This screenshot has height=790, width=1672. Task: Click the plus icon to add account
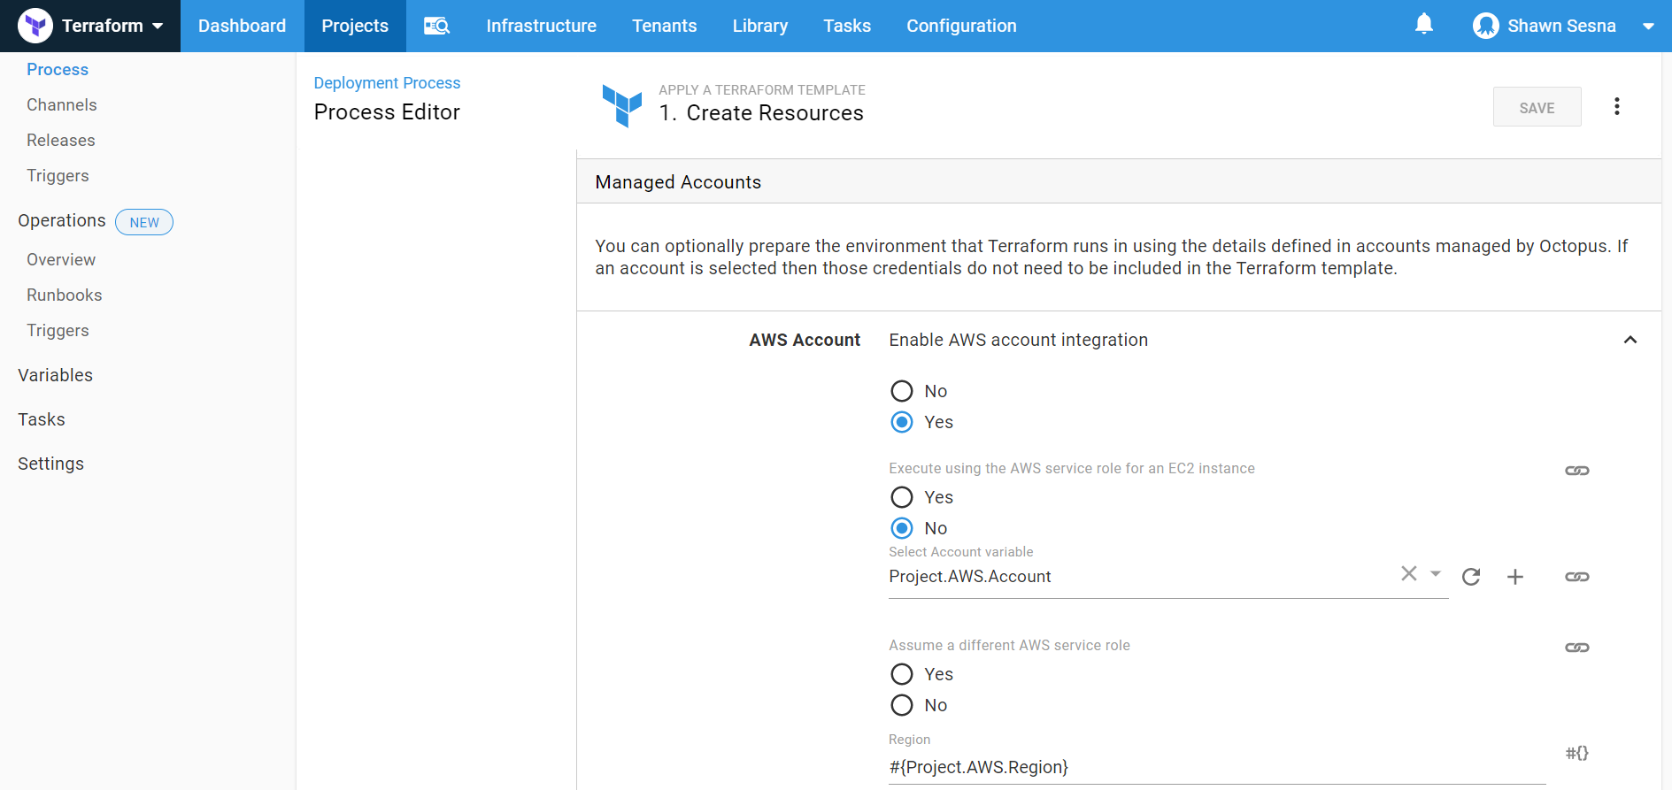coord(1515,577)
